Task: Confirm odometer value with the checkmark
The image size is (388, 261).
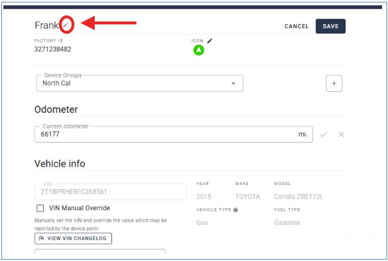Action: pos(323,134)
